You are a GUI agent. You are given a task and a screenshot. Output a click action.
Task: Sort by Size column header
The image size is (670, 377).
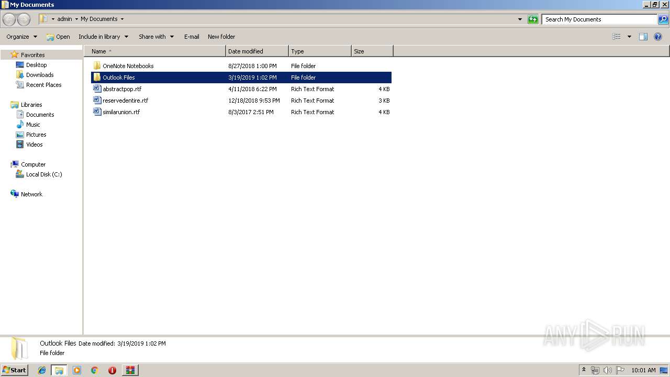[x=372, y=51]
